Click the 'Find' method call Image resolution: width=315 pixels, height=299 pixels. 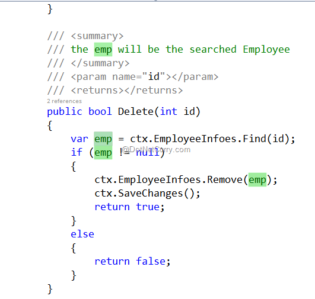point(254,139)
